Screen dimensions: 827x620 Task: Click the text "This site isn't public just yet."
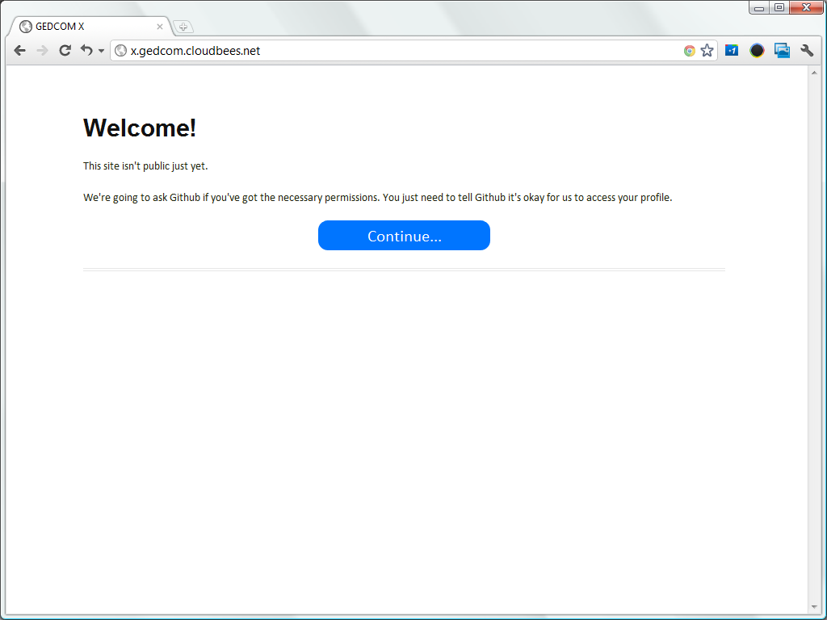point(145,166)
